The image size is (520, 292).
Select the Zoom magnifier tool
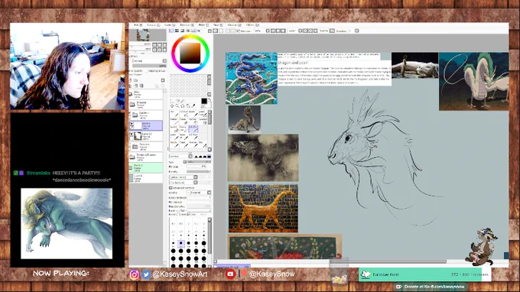pyautogui.click(x=177, y=106)
